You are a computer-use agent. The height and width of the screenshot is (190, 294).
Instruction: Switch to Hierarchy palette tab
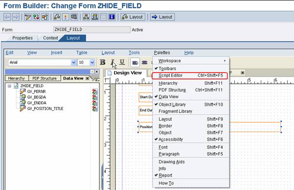point(17,78)
